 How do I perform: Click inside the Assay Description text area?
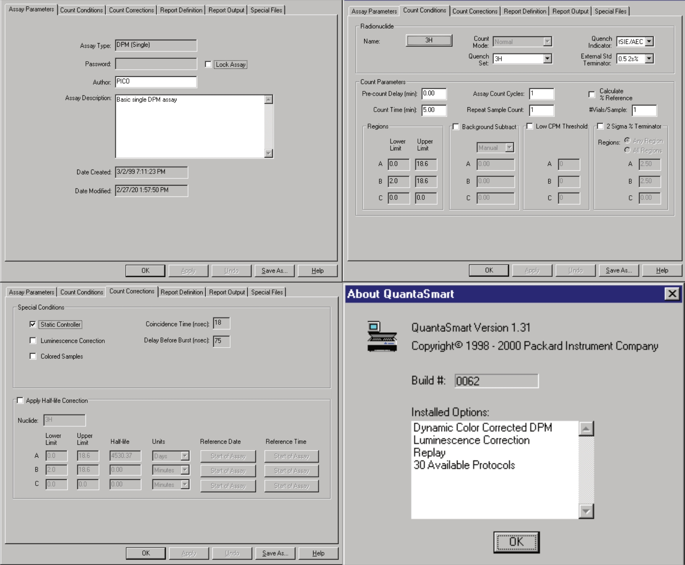coord(190,126)
